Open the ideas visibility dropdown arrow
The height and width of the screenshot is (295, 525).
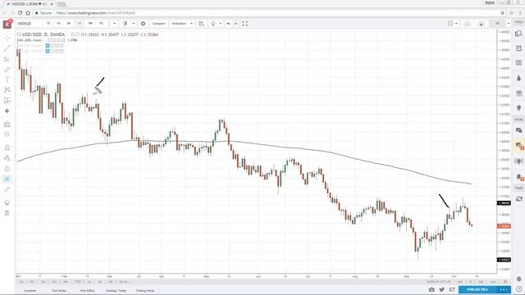click(221, 24)
